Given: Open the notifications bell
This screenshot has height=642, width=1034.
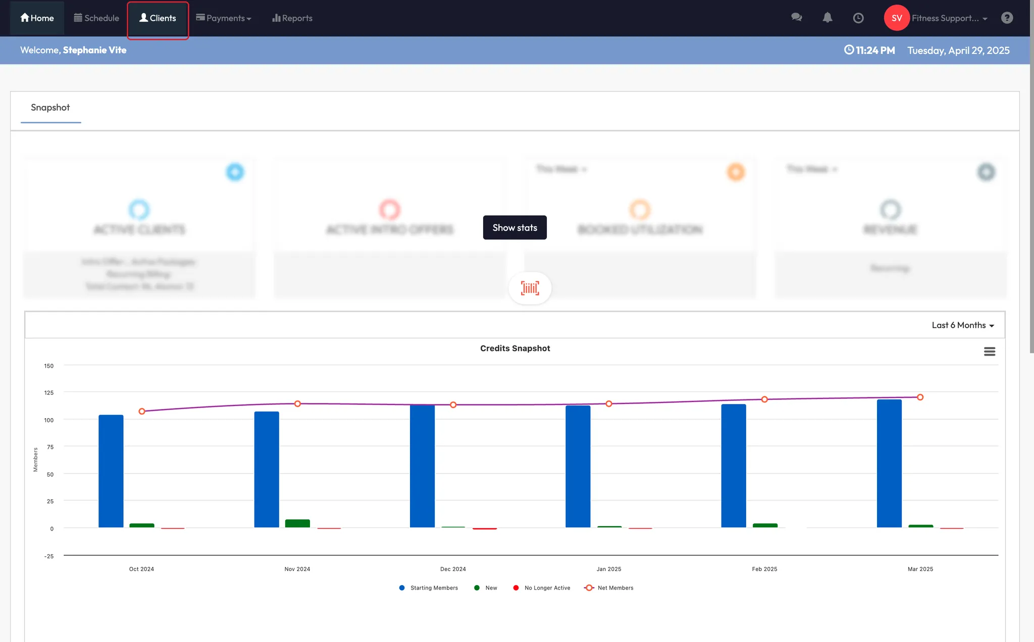Looking at the screenshot, I should [x=828, y=18].
